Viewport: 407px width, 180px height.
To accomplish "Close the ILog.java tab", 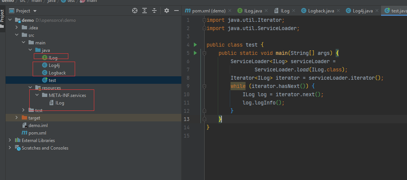I will [x=267, y=11].
